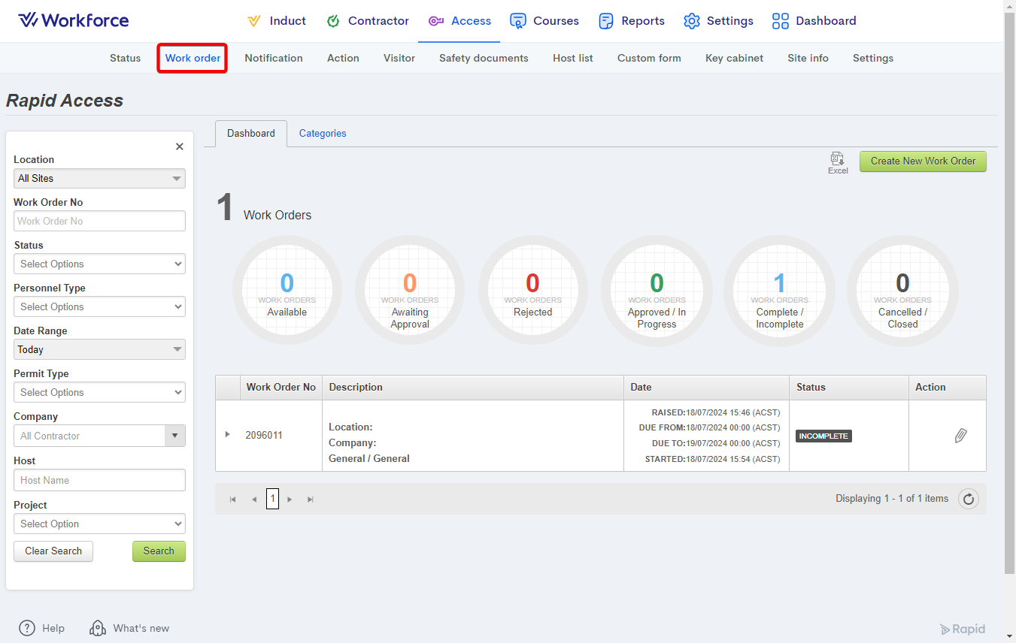Viewport: 1016px width, 643px height.
Task: Focus the Work Order No input
Action: 99,221
